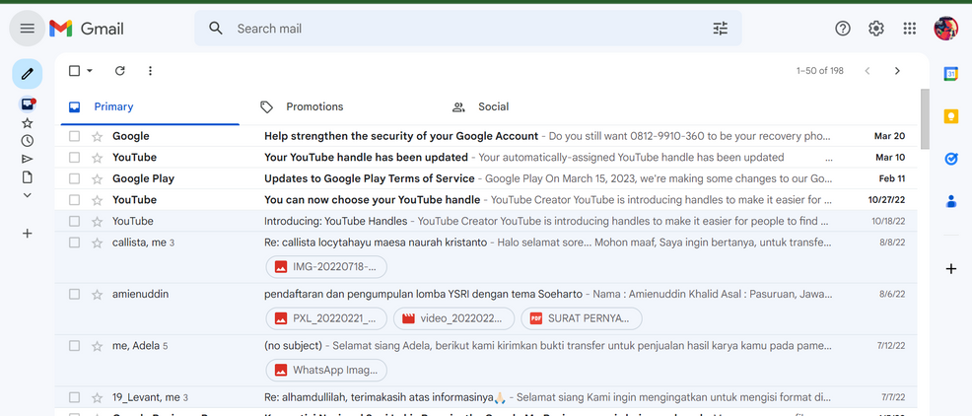Go to the newer page arrow

point(868,71)
